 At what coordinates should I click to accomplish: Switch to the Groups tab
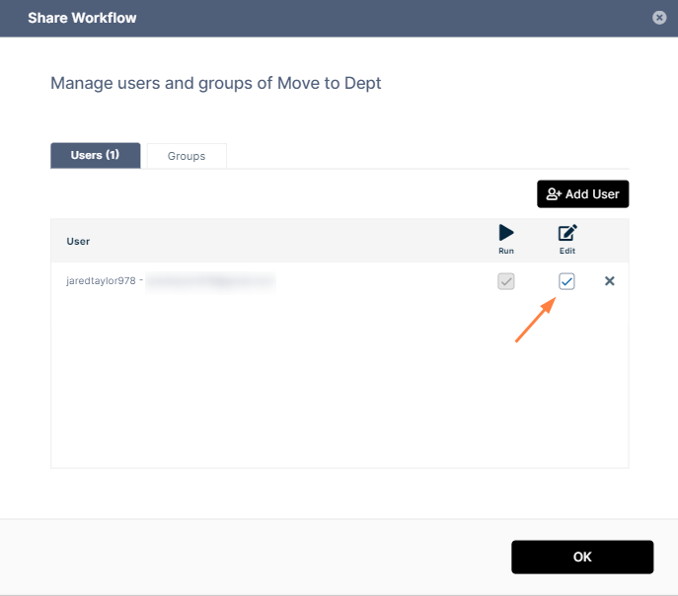[x=187, y=156]
